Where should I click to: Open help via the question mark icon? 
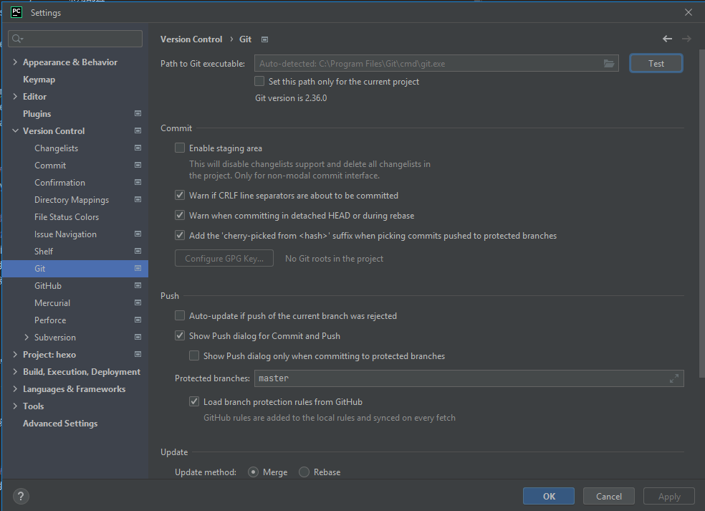pos(20,496)
